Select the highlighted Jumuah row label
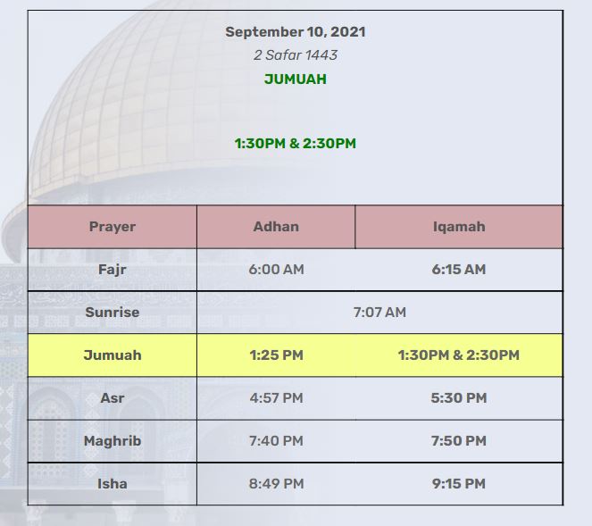This screenshot has width=592, height=526. pyautogui.click(x=113, y=355)
